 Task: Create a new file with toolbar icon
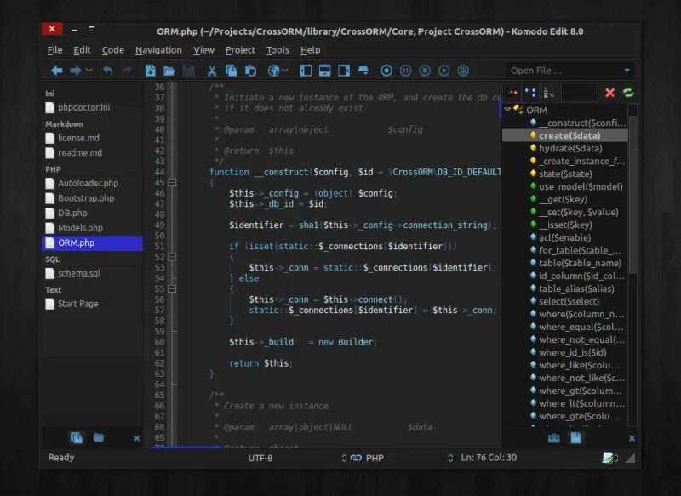[151, 71]
